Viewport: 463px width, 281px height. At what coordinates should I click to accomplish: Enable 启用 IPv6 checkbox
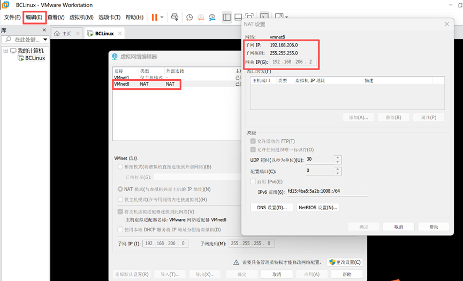click(x=253, y=181)
